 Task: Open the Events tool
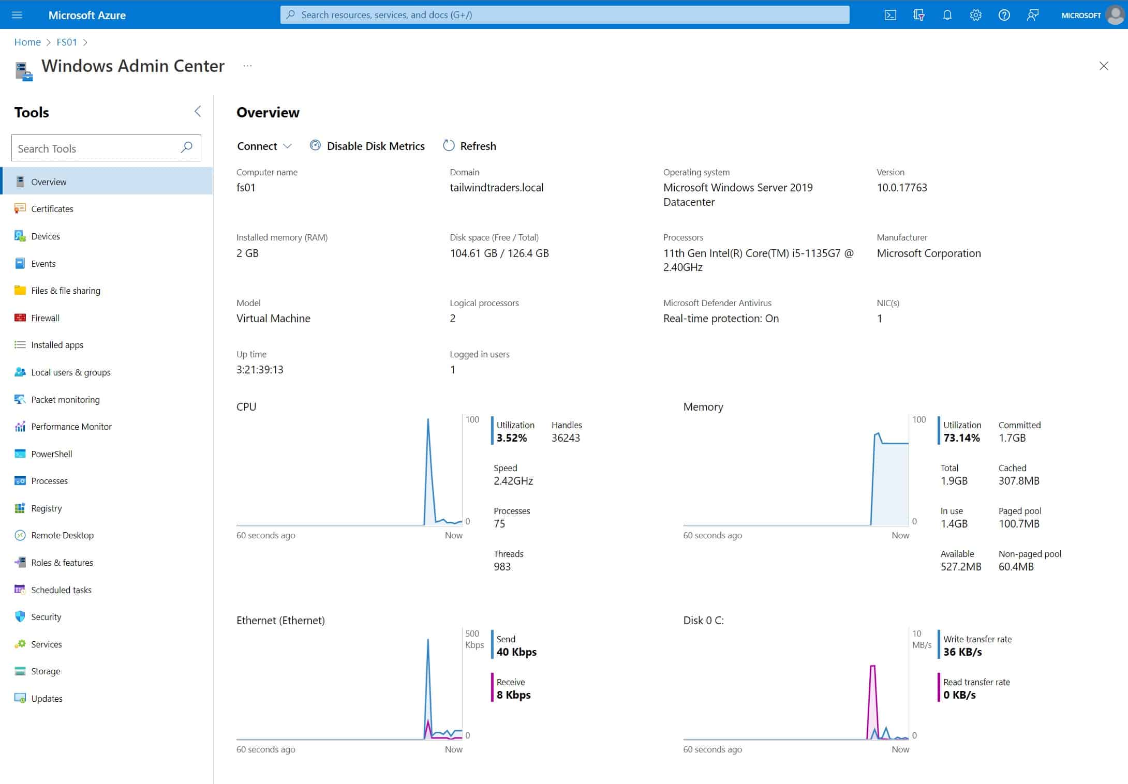tap(43, 263)
